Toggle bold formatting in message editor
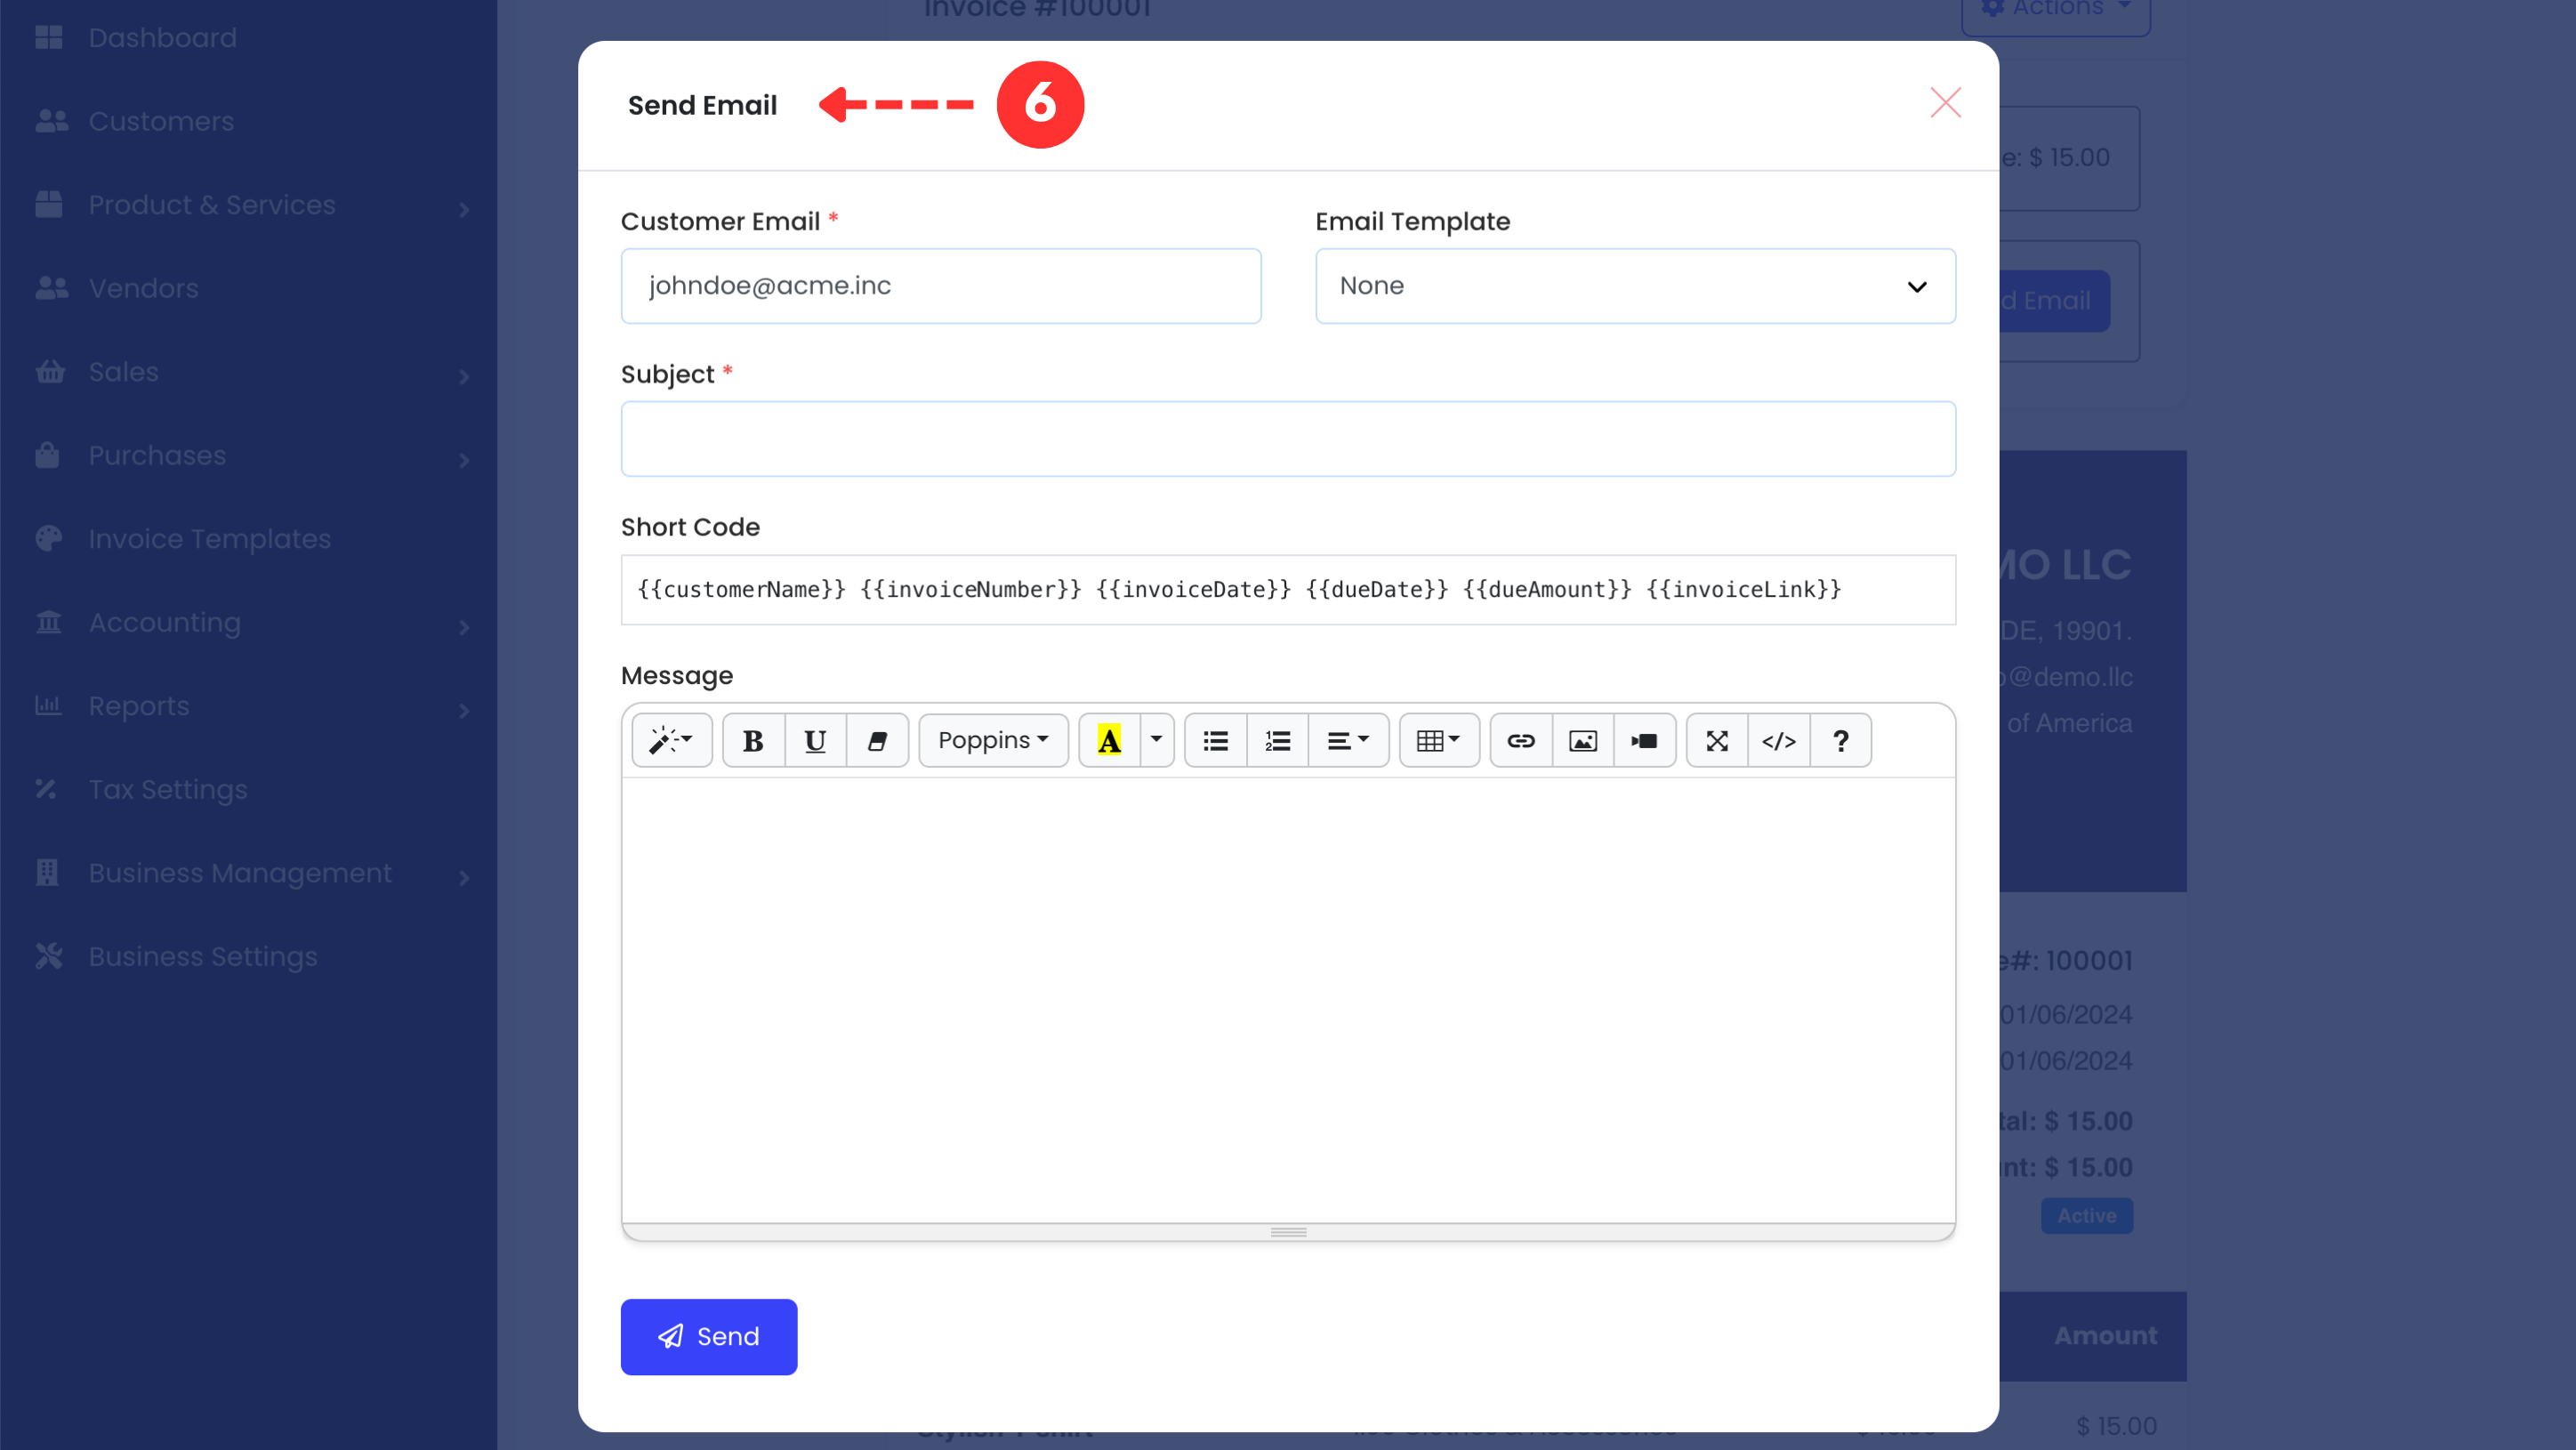Screen dimensions: 2576x1450 tap(753, 740)
